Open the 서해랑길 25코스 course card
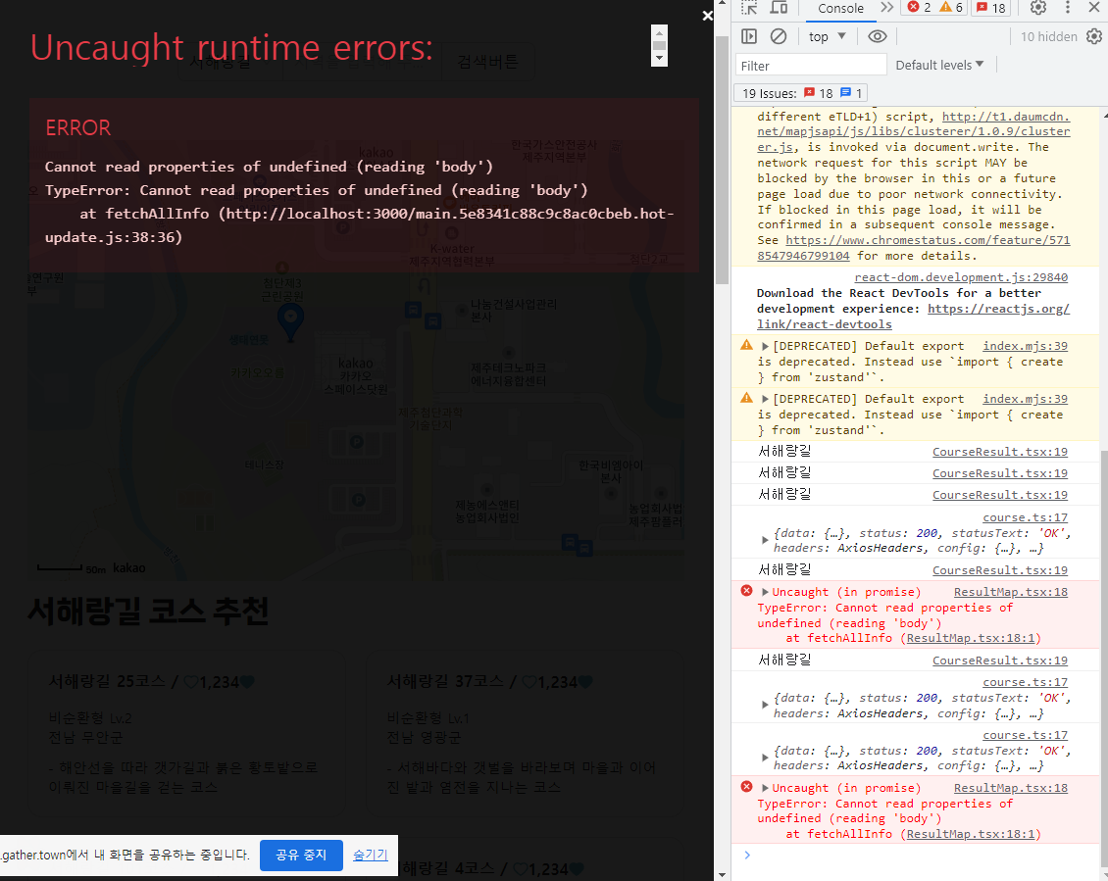 186,733
